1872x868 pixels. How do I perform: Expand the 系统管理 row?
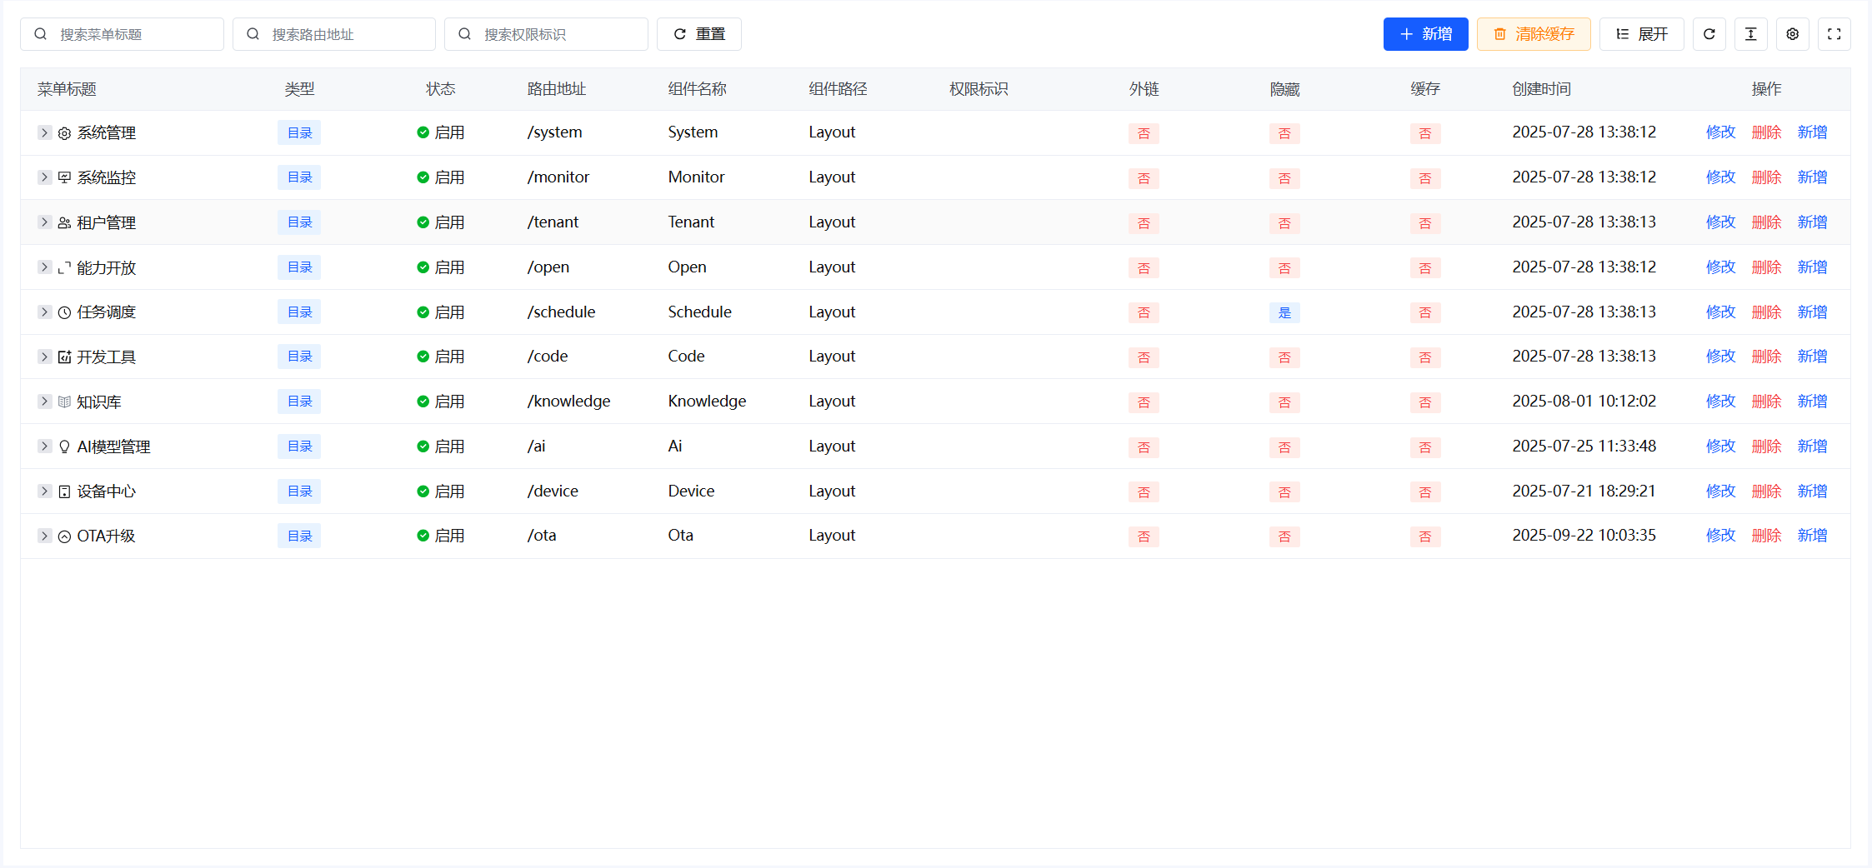pyautogui.click(x=45, y=132)
